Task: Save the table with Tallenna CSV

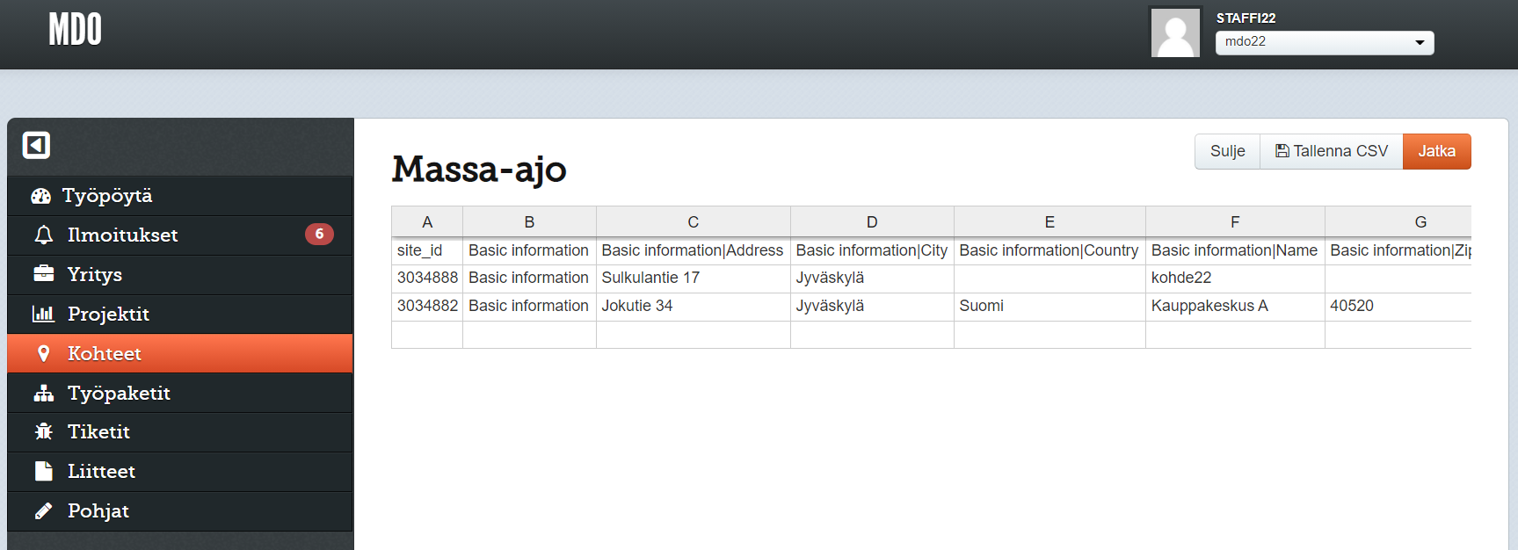Action: tap(1331, 151)
